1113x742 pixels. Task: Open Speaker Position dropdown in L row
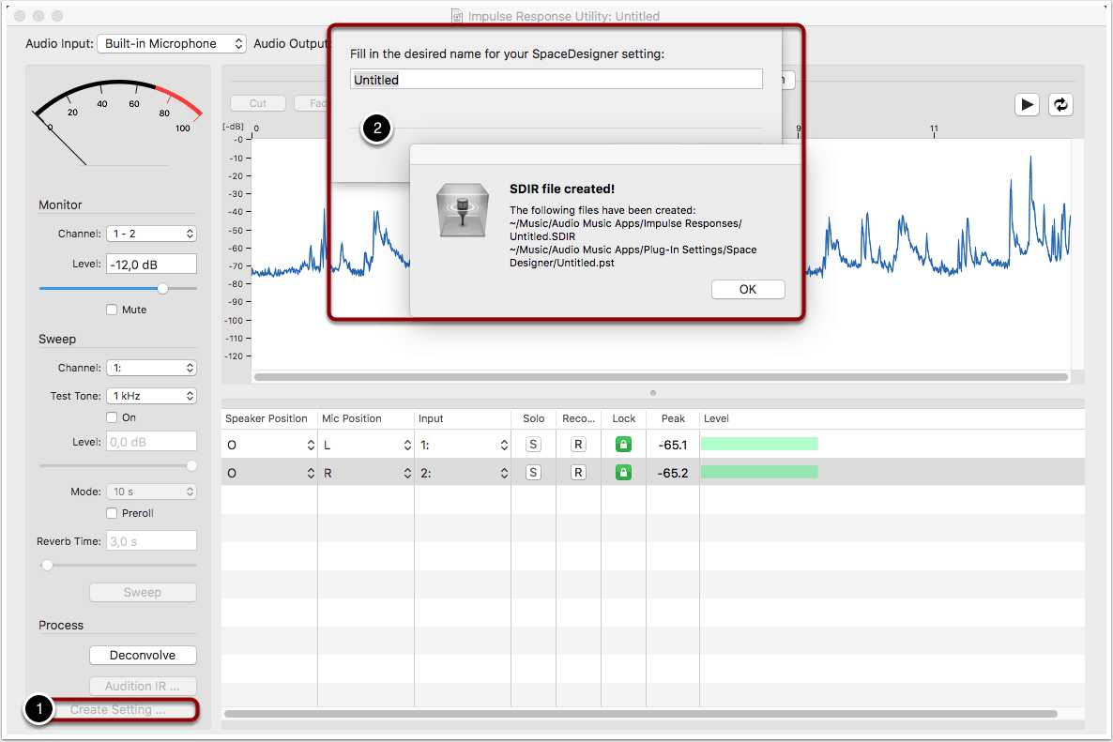(269, 445)
